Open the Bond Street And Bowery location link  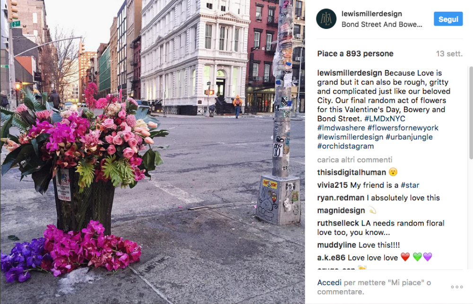coord(382,25)
